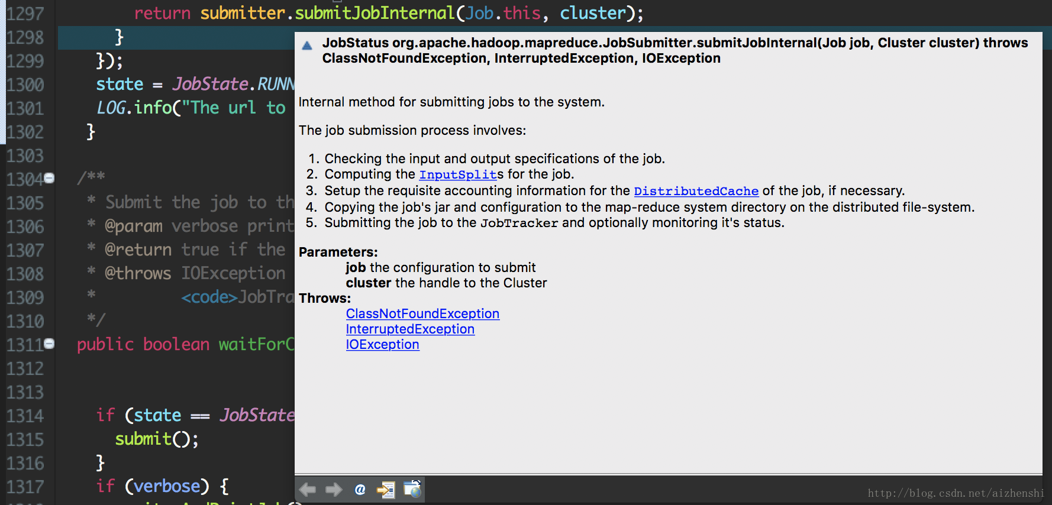1052x505 pixels.
Task: Click 'submitter' in the return statement
Action: (243, 13)
